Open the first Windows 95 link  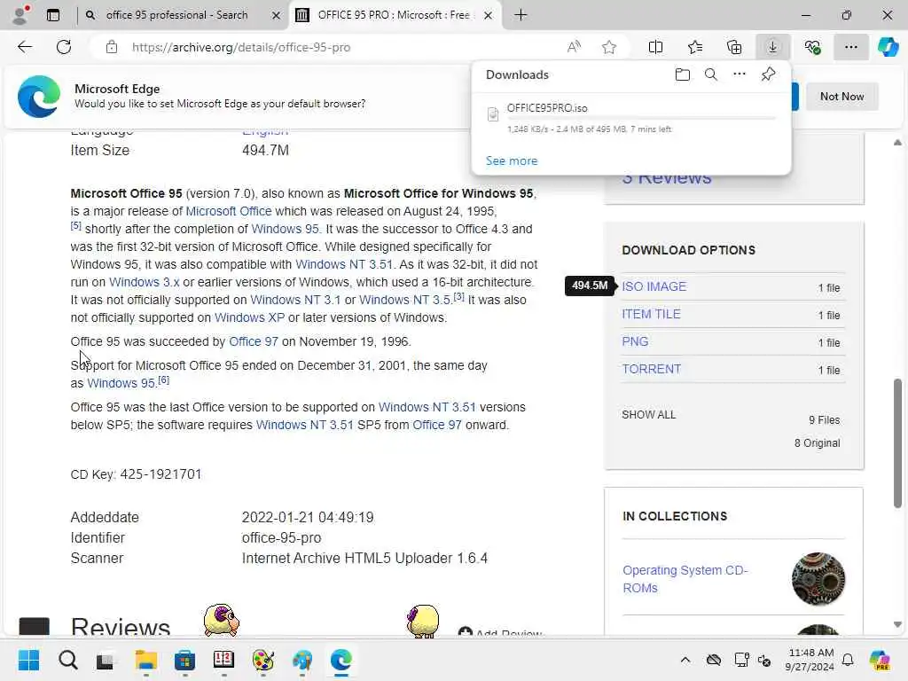pos(285,229)
